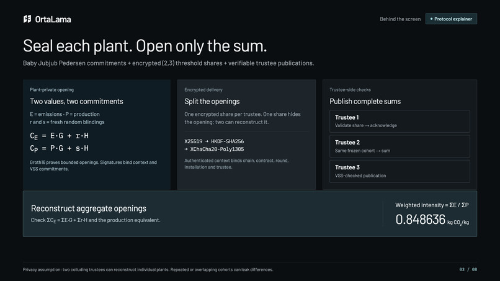The height and width of the screenshot is (281, 500).
Task: Click 'Validate share → acknowledge' text
Action: (366, 126)
